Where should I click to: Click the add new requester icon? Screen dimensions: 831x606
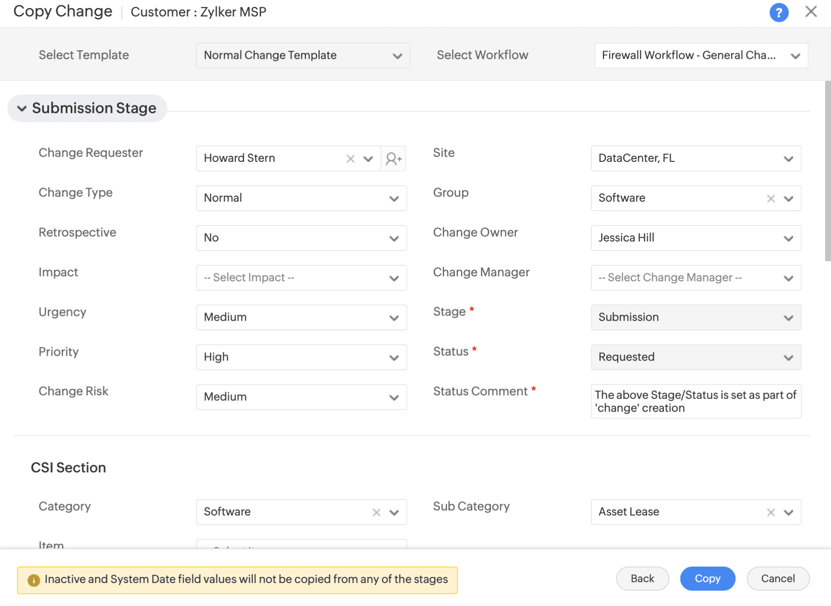[393, 159]
